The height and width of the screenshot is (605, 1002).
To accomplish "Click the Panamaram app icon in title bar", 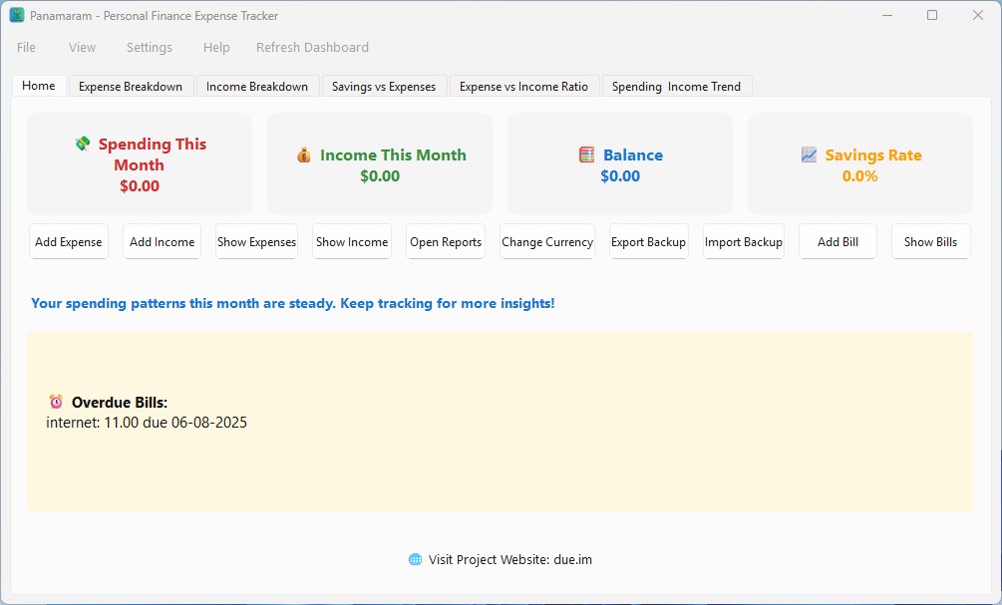I will 17,15.
